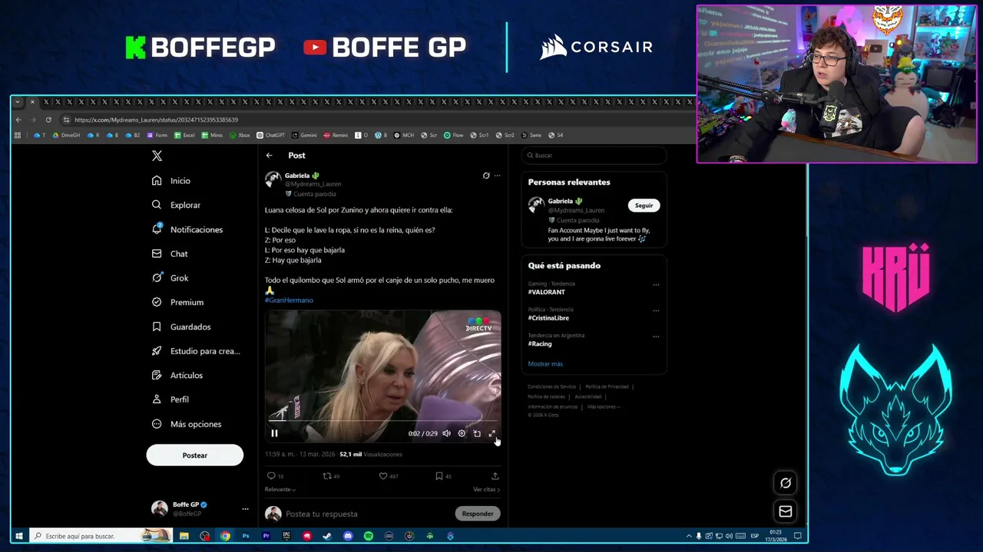Open Spotify from the taskbar
The width and height of the screenshot is (983, 552).
pos(369,536)
